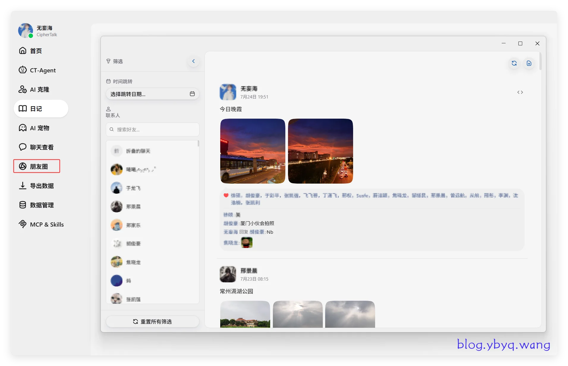Click the 7月24日 19:51 timestamp
Screen dimensions: 568x366
coord(254,97)
